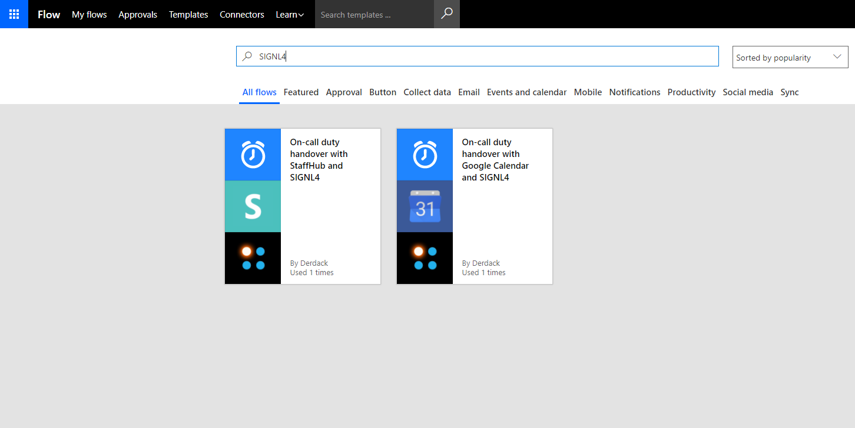Select the Collect data tab

427,92
